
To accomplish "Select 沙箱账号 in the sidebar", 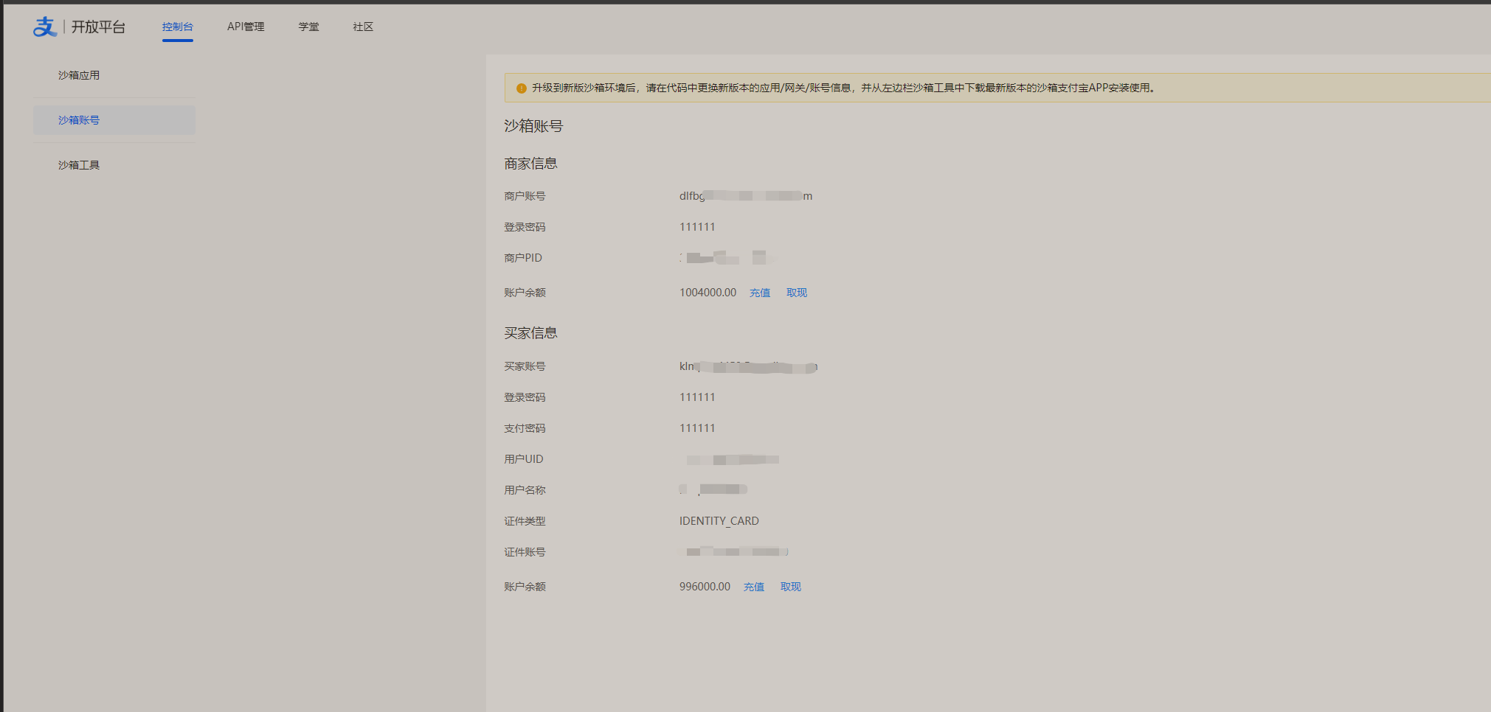I will (114, 120).
